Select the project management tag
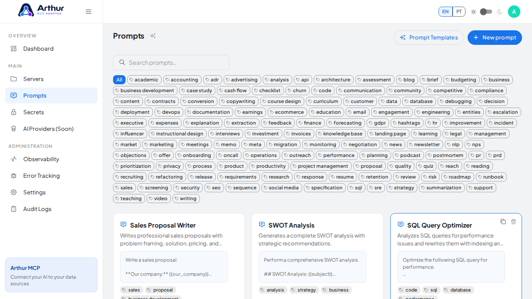532x299 pixels. point(321,166)
